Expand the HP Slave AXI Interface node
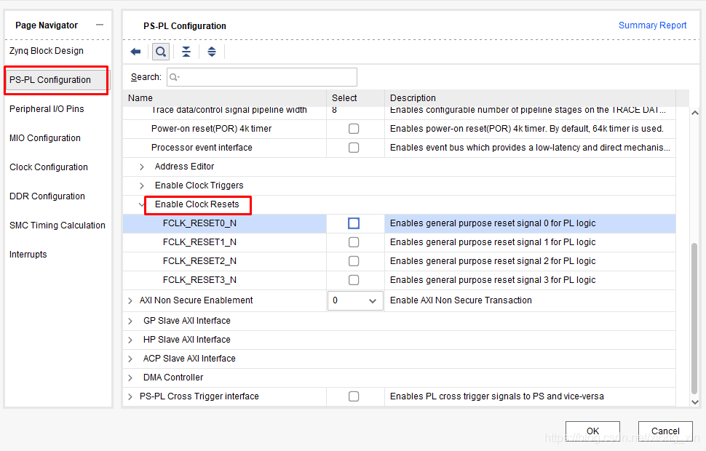 (x=130, y=340)
